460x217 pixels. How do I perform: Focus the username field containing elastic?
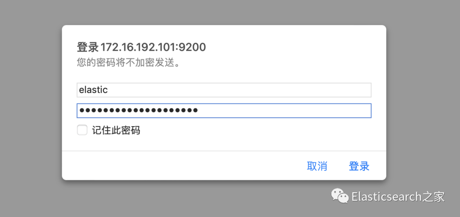coord(224,90)
